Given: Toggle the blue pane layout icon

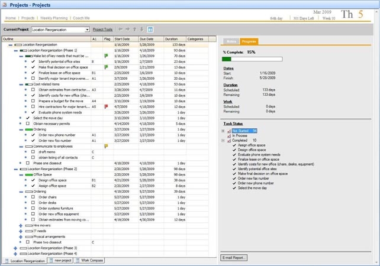Looking at the screenshot, I should coord(150,30).
